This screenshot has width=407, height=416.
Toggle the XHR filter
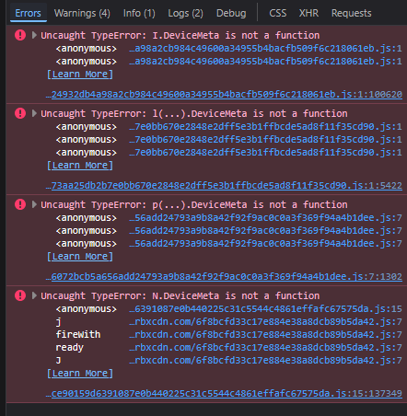point(308,13)
